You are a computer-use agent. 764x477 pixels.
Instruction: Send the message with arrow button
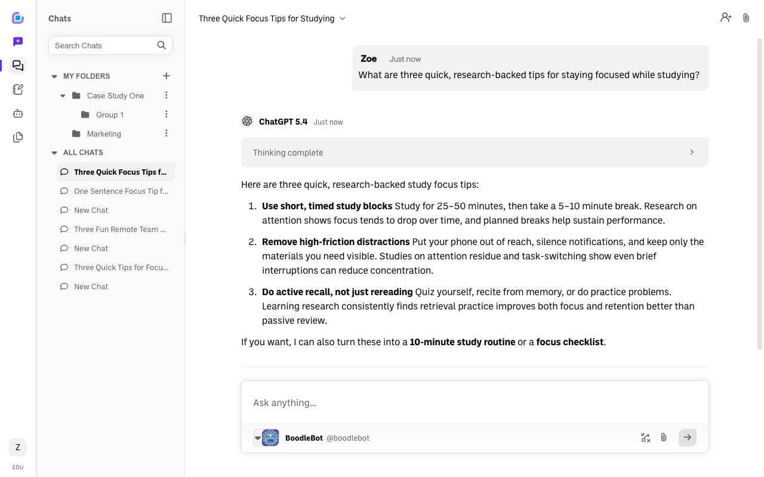point(688,438)
